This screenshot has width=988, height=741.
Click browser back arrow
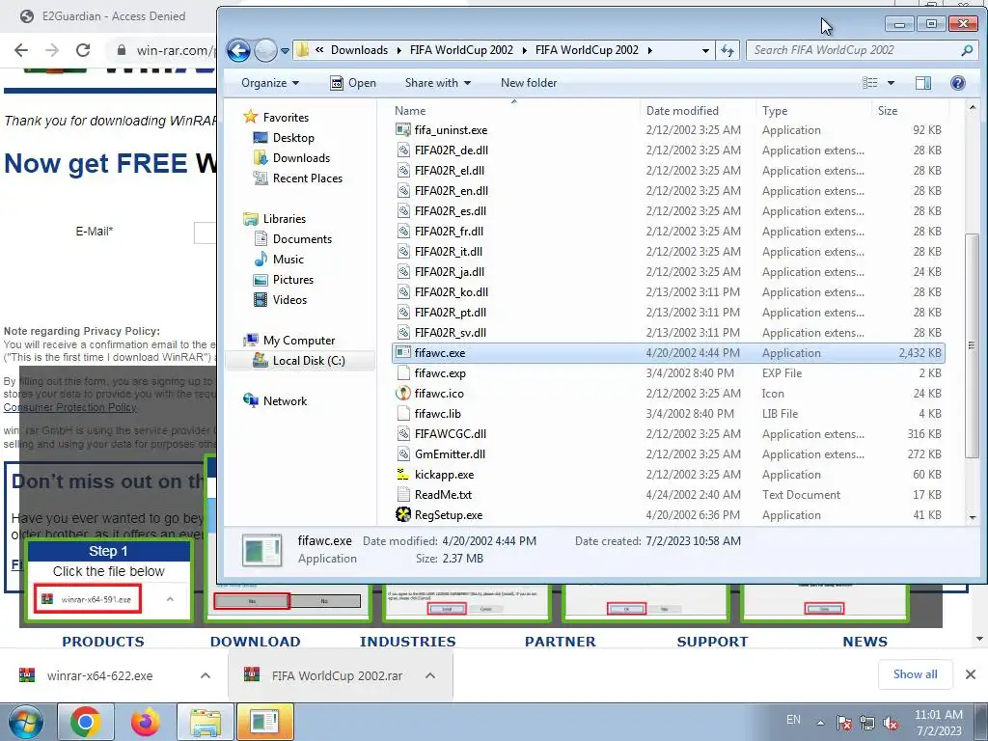21,50
